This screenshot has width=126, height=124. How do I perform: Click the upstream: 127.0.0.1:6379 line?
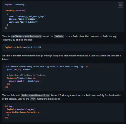coord(23,22)
